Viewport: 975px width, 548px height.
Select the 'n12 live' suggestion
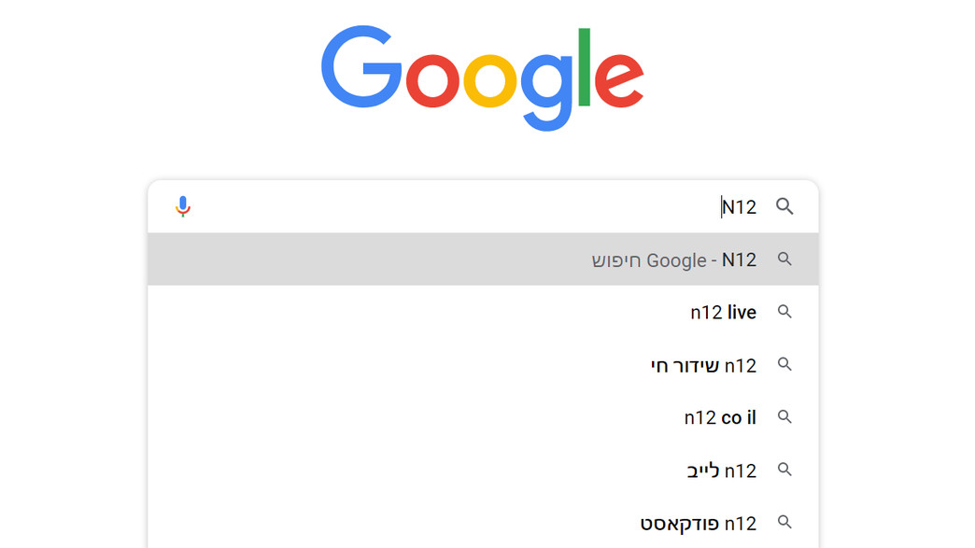(x=722, y=312)
